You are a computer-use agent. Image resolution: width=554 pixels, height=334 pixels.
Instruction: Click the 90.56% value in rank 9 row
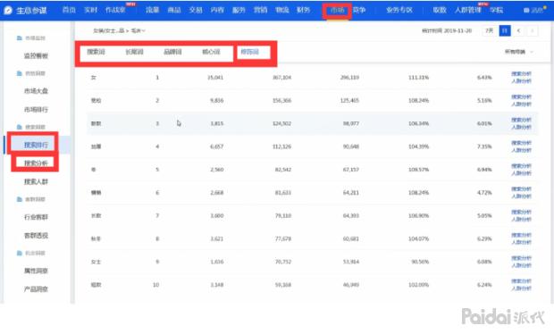[420, 262]
